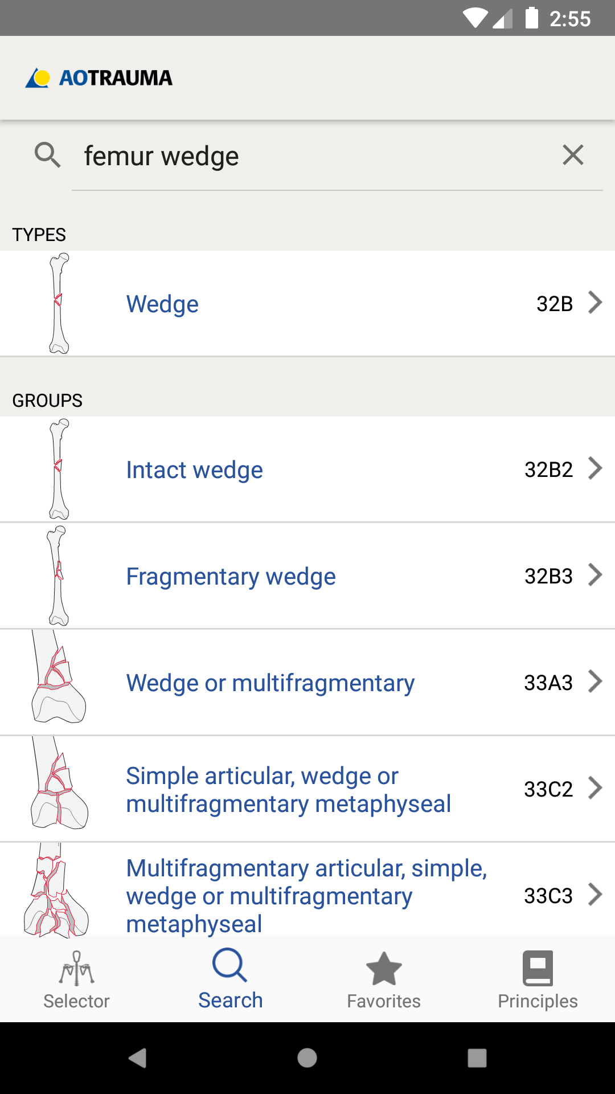Tap the magnifier icon in search bar
Viewport: 615px width, 1094px height.
[47, 155]
